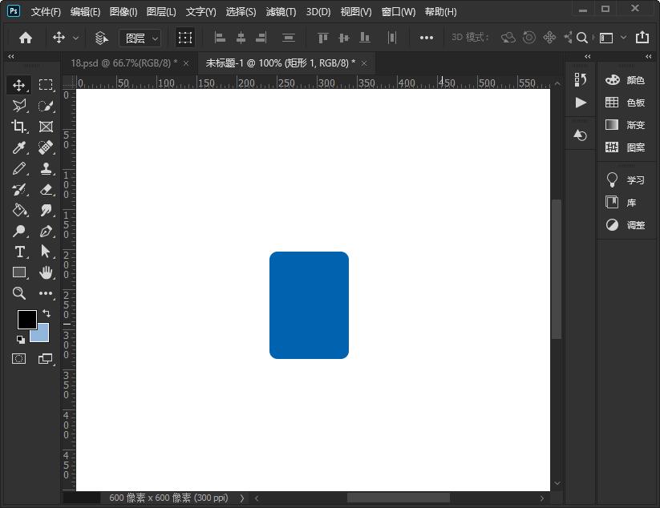Select the Zoom tool in toolbox
The height and width of the screenshot is (508, 660).
tap(19, 293)
